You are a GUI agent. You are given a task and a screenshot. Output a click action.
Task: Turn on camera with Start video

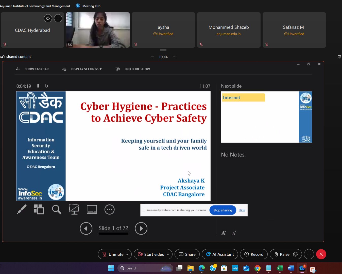pyautogui.click(x=151, y=254)
